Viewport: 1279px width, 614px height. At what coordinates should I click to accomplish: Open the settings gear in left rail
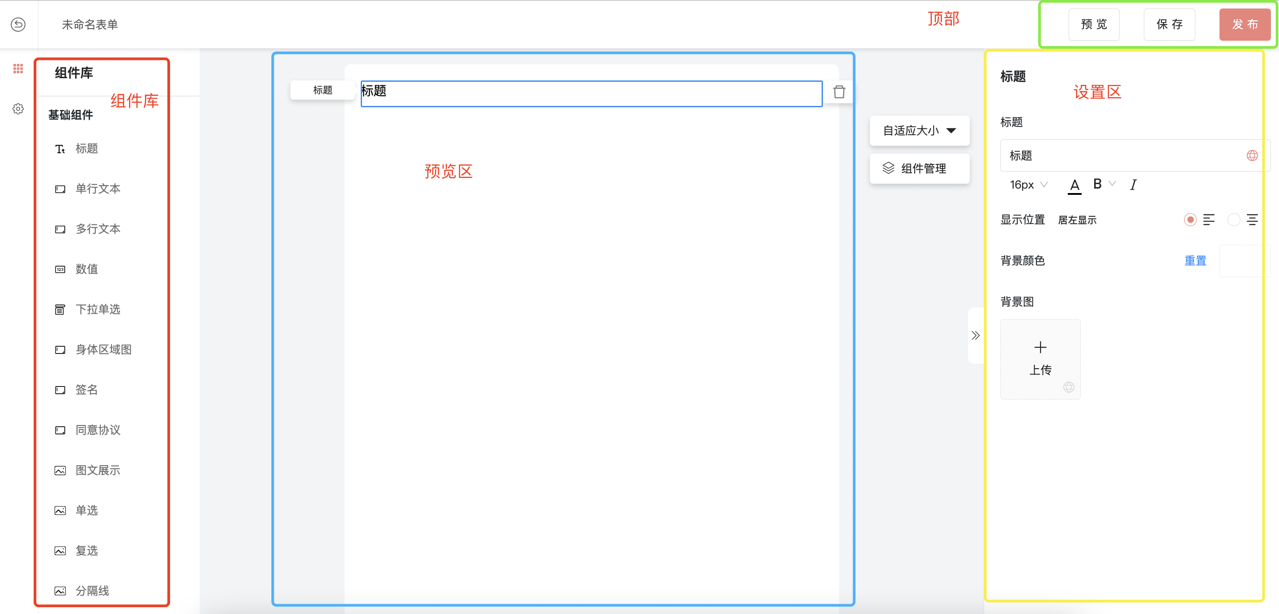[x=18, y=109]
